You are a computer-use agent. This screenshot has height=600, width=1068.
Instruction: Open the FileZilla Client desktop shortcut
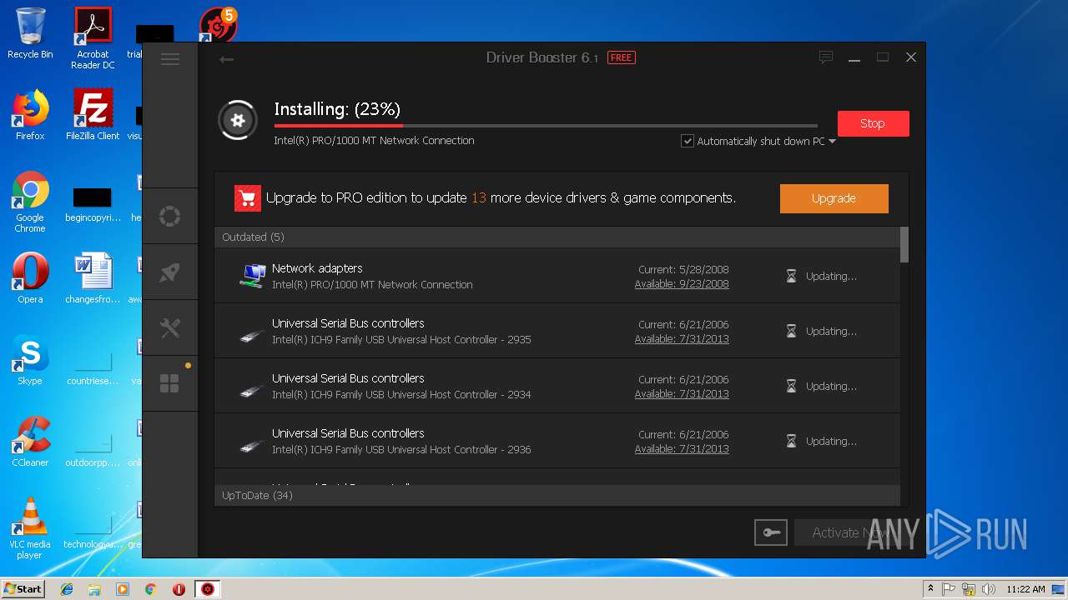(93, 115)
